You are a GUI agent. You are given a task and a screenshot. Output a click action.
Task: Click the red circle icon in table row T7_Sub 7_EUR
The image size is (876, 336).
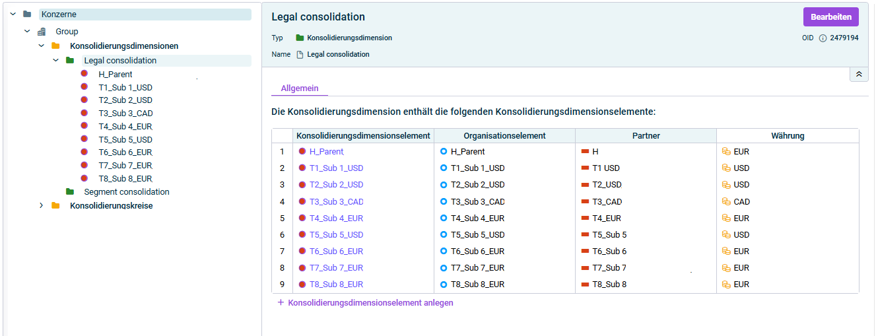coord(302,268)
